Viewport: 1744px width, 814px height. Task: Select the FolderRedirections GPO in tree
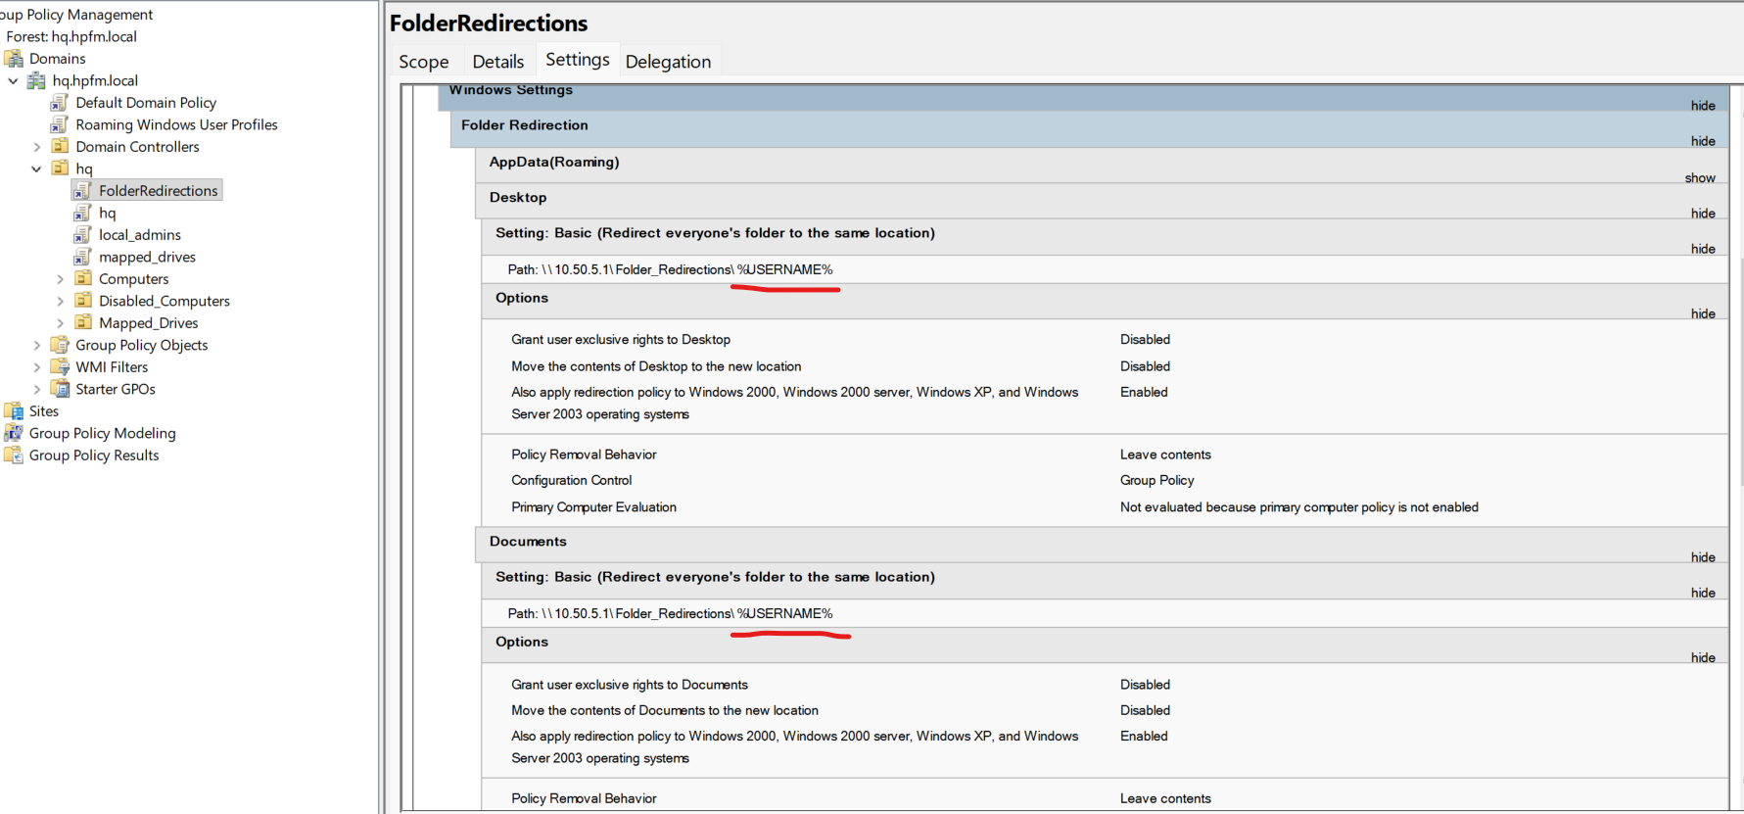pos(158,191)
